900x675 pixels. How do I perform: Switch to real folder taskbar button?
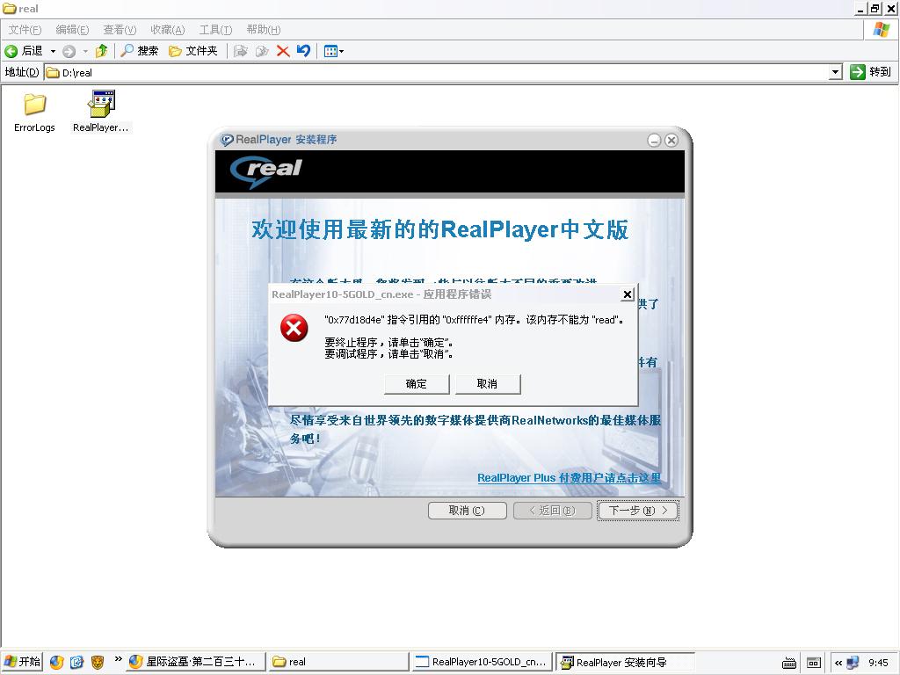338,662
